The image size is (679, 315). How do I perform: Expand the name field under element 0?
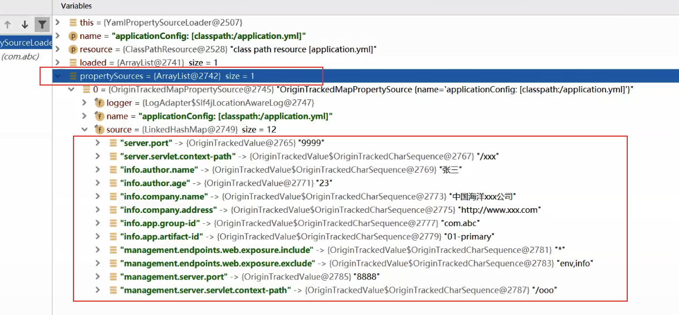[84, 116]
